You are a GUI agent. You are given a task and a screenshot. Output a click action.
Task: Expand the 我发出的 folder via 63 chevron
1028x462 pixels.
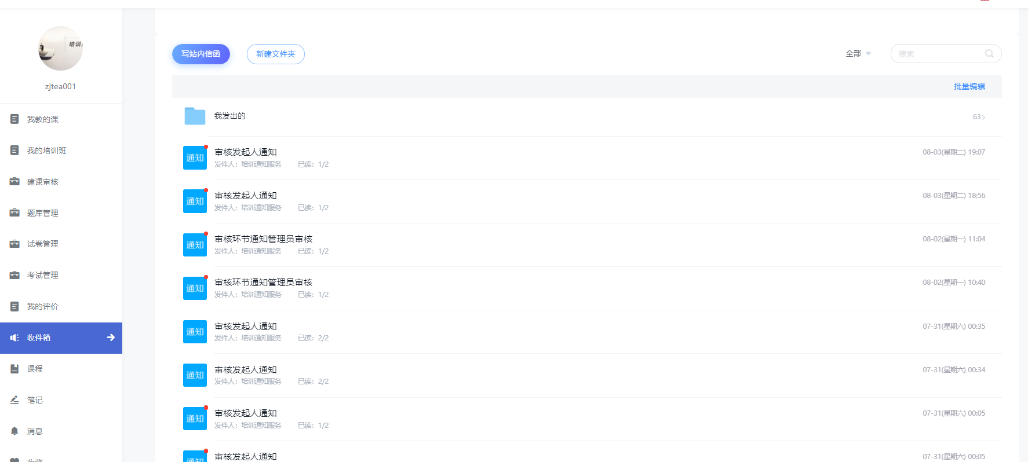click(x=979, y=117)
